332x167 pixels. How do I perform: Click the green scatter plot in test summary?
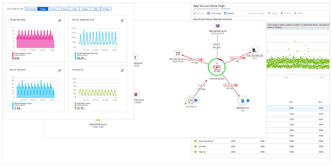click(298, 63)
